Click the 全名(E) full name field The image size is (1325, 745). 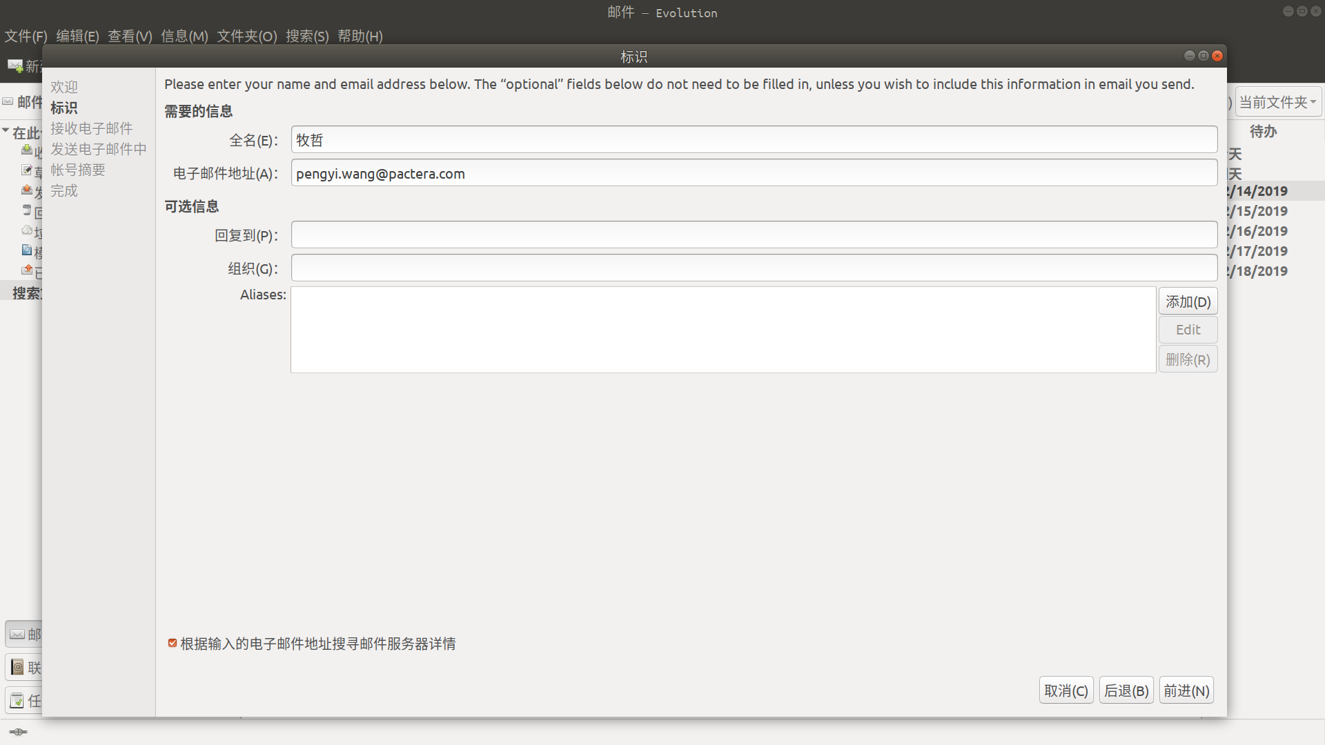pyautogui.click(x=754, y=140)
